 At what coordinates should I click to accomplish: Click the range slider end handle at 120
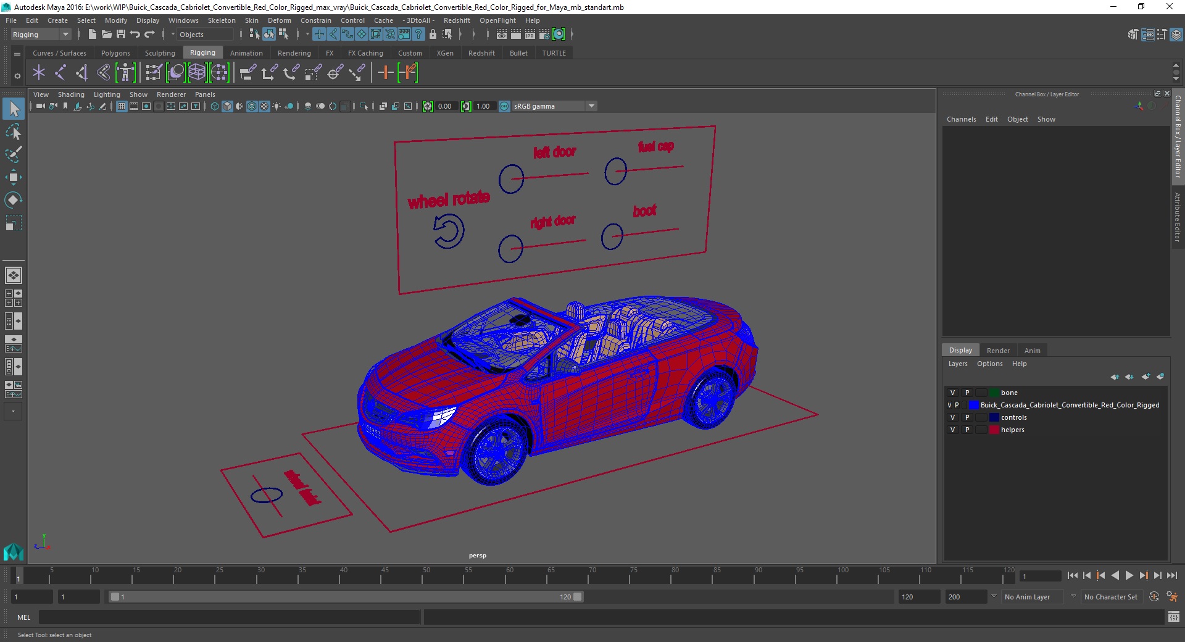click(x=577, y=597)
